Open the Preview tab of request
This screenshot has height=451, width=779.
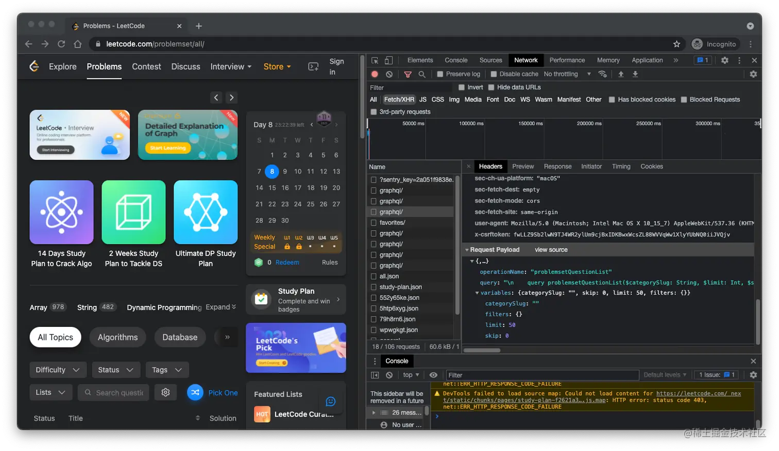(523, 167)
